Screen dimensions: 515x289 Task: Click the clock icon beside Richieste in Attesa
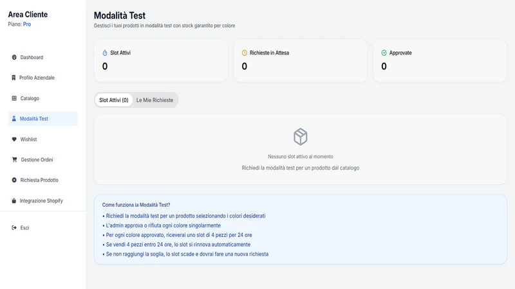pos(245,53)
